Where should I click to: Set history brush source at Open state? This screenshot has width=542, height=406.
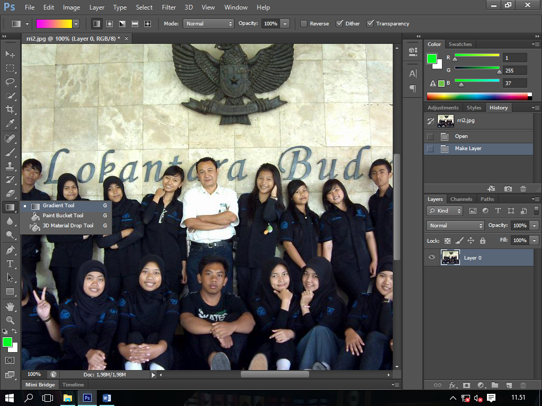coord(430,136)
